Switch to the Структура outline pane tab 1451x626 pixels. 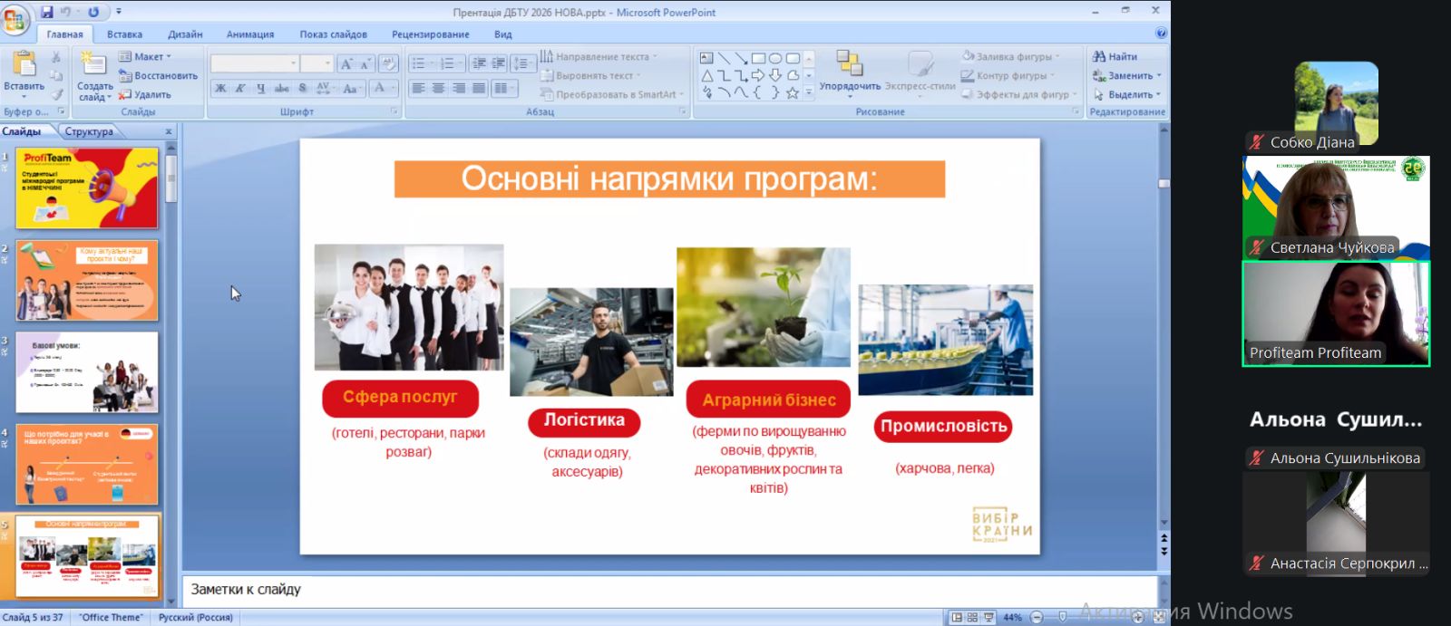(x=89, y=131)
